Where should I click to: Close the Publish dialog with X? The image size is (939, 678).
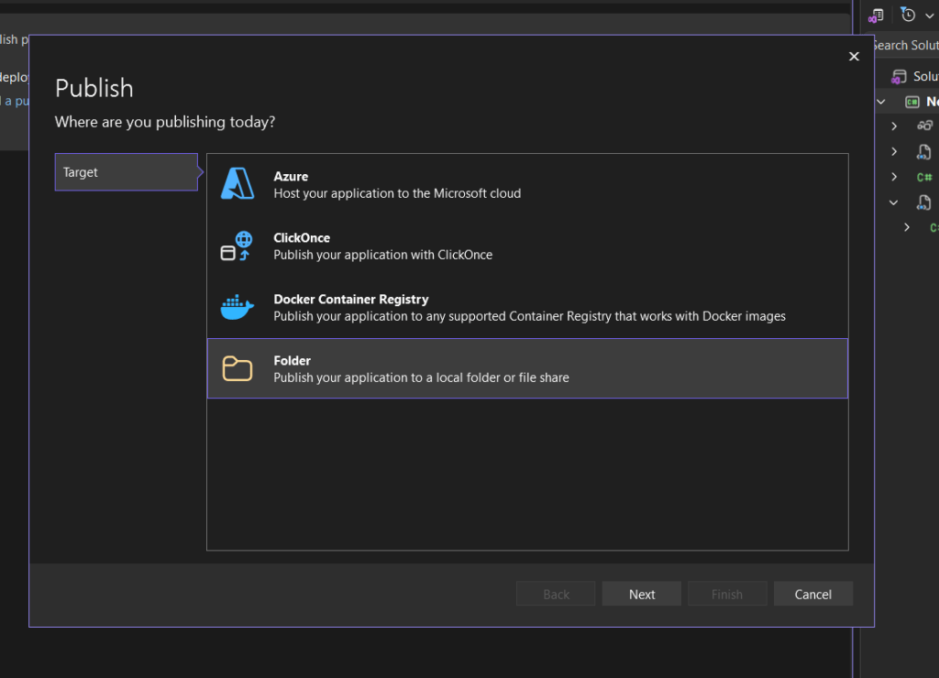click(x=854, y=57)
